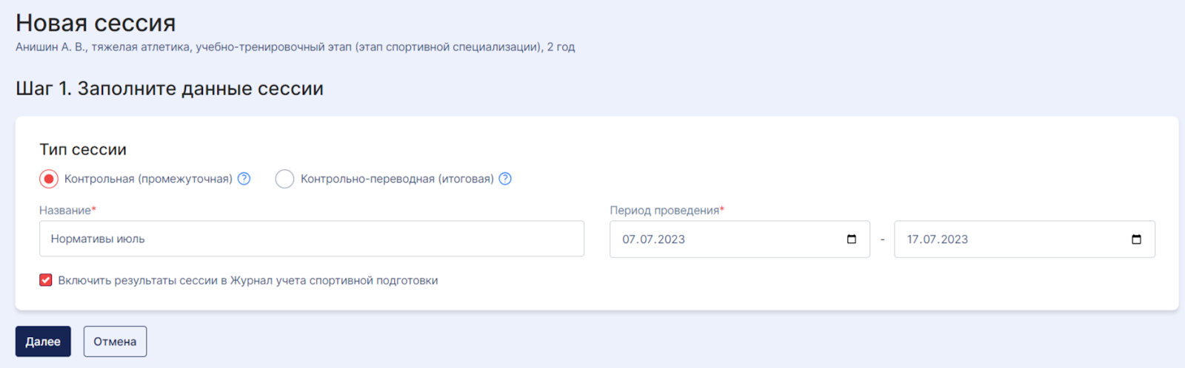
Task: Open calendar picker for start date 07.07.2023
Action: 851,239
